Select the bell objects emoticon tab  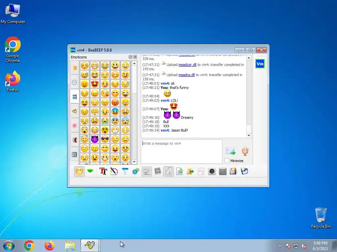click(x=75, y=111)
